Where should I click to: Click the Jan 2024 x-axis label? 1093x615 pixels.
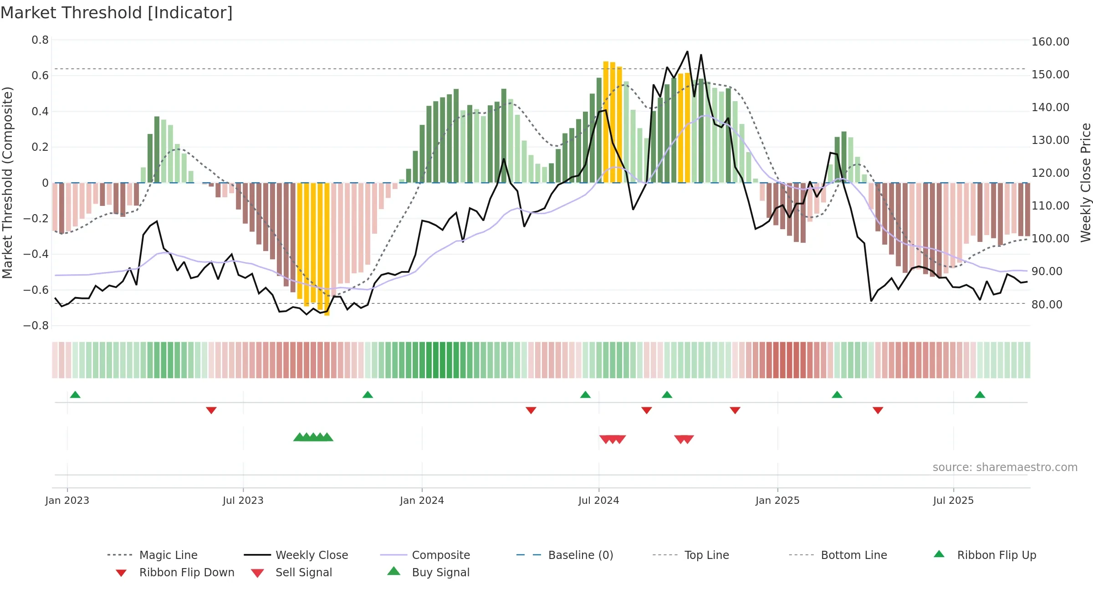[x=422, y=500]
